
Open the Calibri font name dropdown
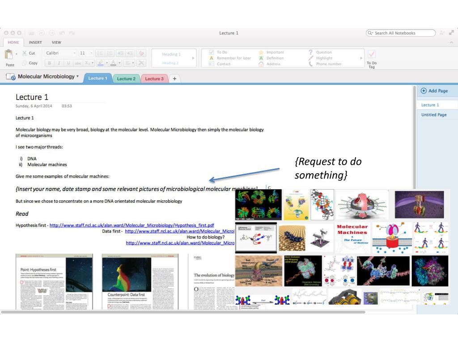tap(74, 53)
